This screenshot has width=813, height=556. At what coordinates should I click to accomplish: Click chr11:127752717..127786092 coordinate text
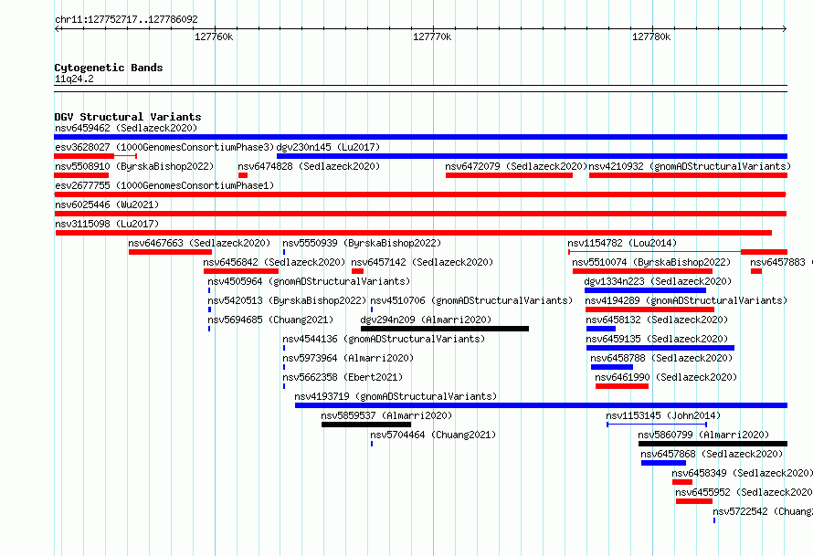126,19
